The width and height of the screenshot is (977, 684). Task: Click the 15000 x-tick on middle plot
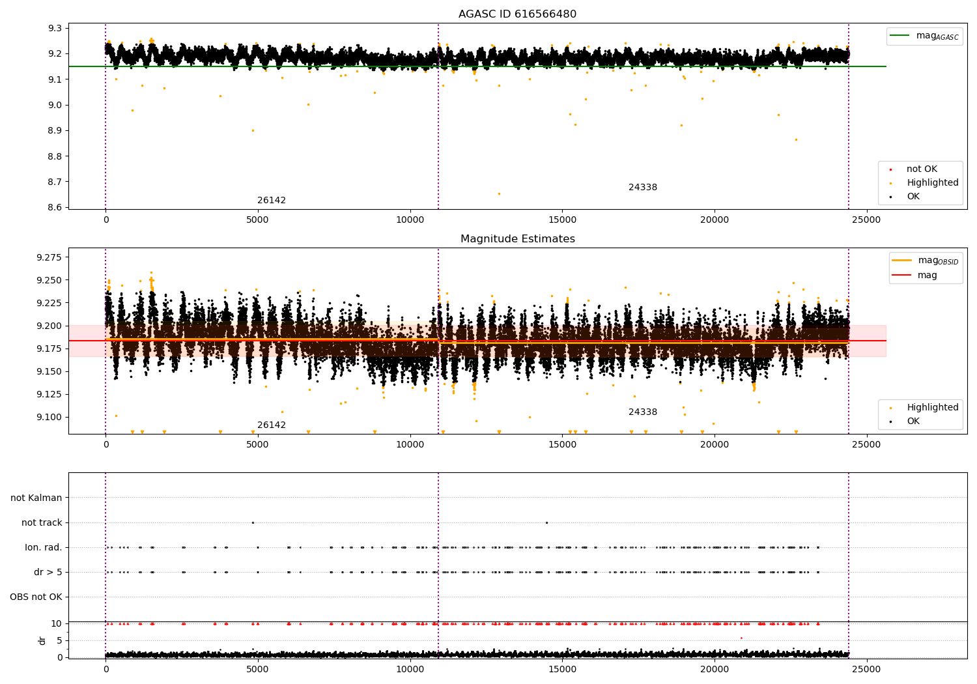tap(562, 445)
